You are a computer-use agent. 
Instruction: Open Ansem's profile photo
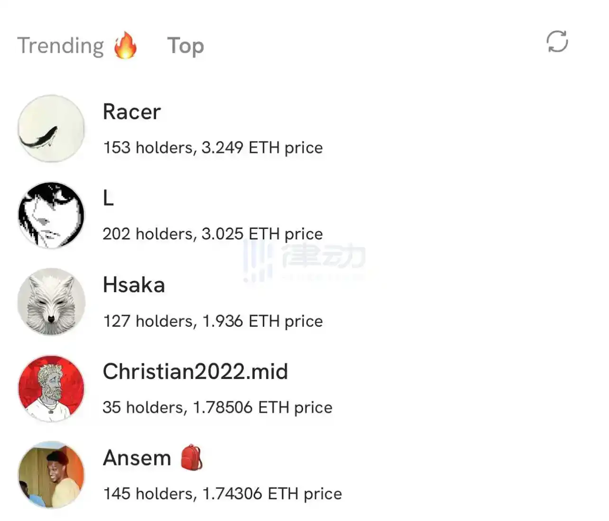click(51, 475)
